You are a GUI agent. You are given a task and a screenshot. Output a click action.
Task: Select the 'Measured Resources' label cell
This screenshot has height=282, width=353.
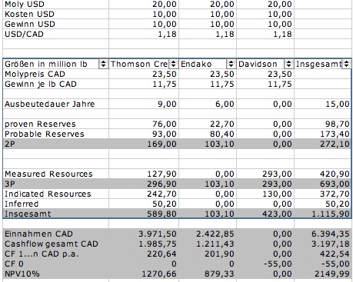(x=55, y=174)
